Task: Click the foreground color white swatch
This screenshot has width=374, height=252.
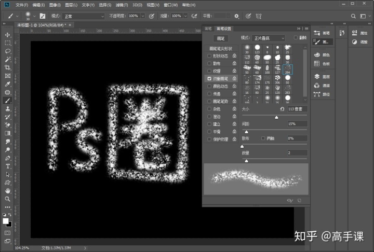Action: (6, 221)
